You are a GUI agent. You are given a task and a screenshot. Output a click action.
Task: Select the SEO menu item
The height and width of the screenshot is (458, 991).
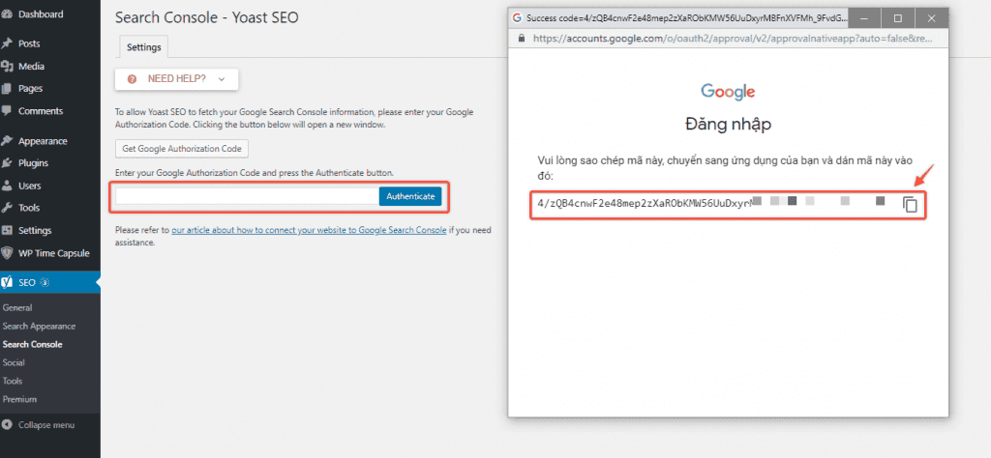coord(50,282)
